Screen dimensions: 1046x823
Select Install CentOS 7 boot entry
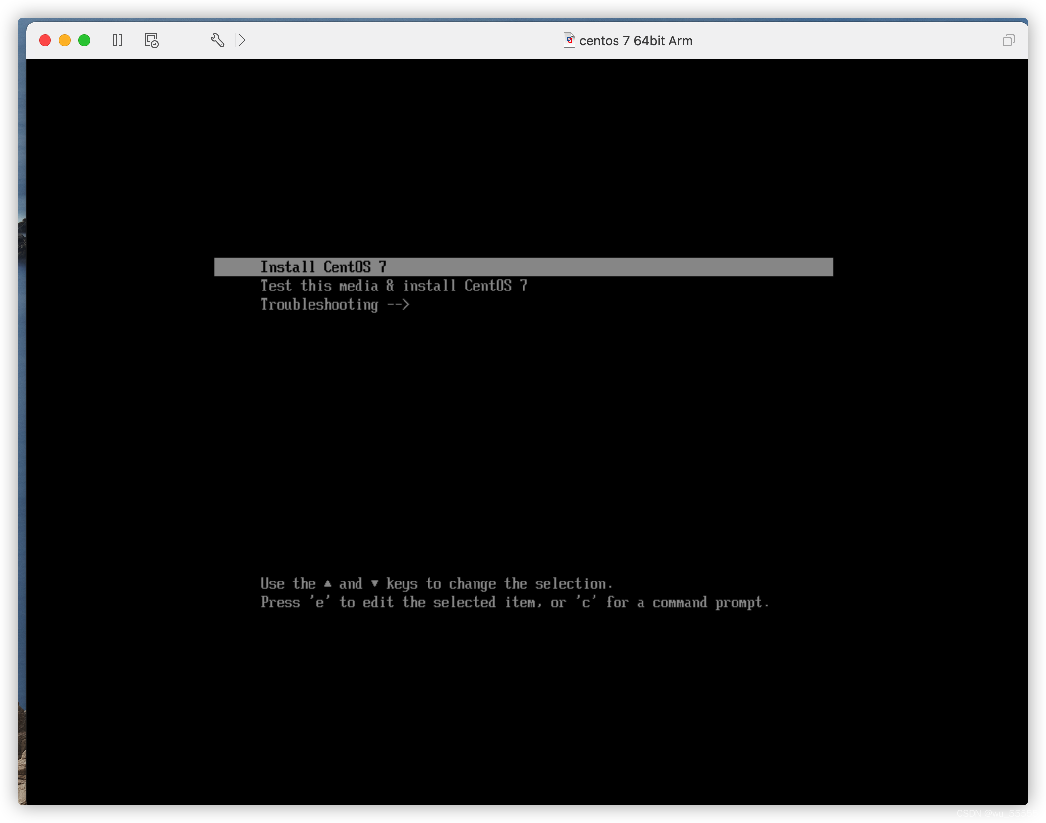(523, 267)
